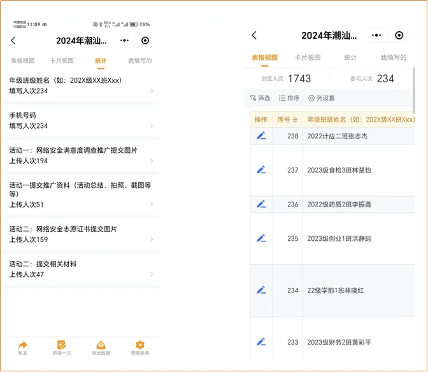428x372 pixels.
Task: Open 列设置 column settings
Action: (321, 98)
